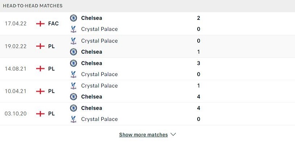Click Chelsea crest in 17.04.22 match

point(73,18)
